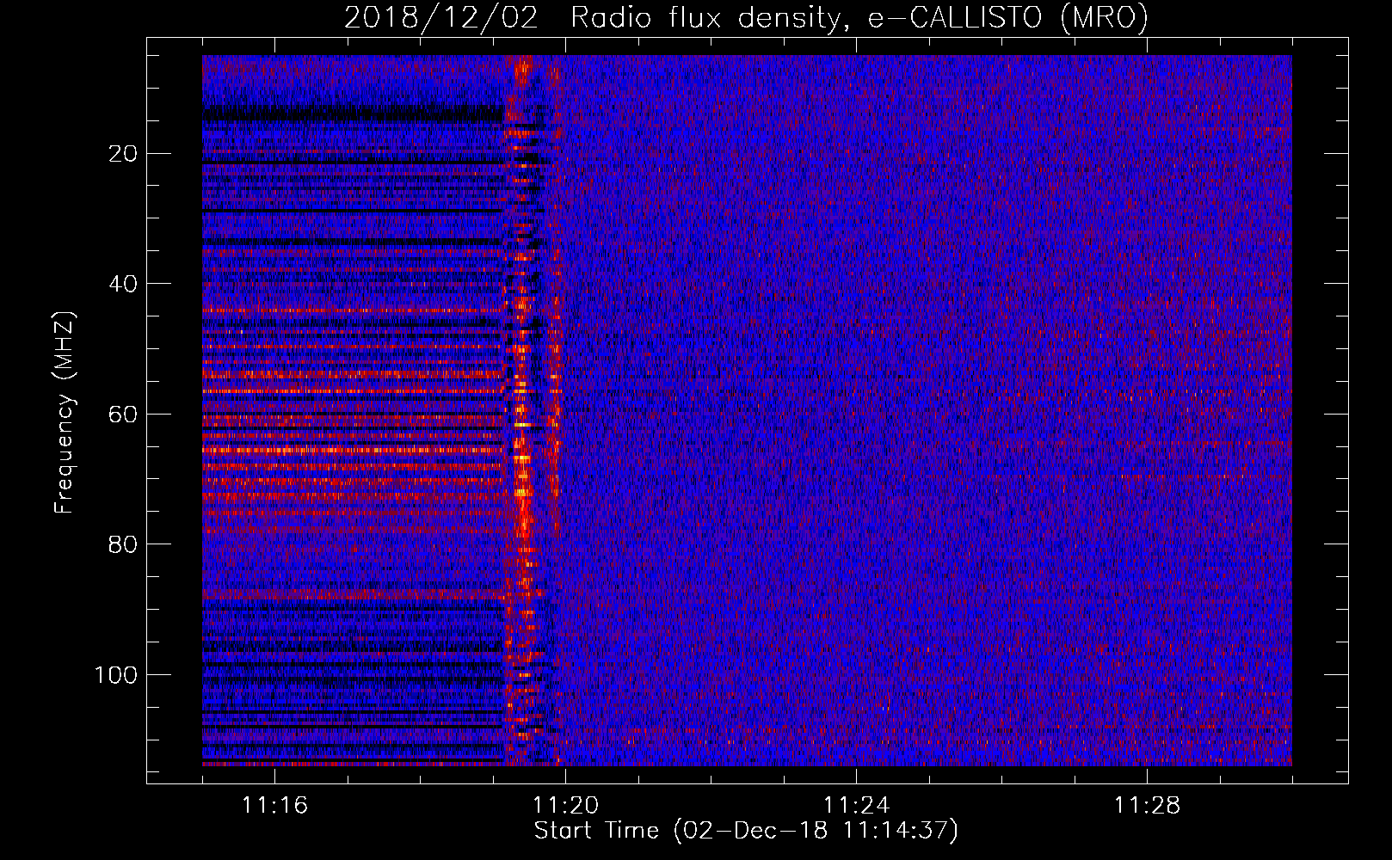Click the 'Frequency (MHZ)' axis label

coord(65,412)
